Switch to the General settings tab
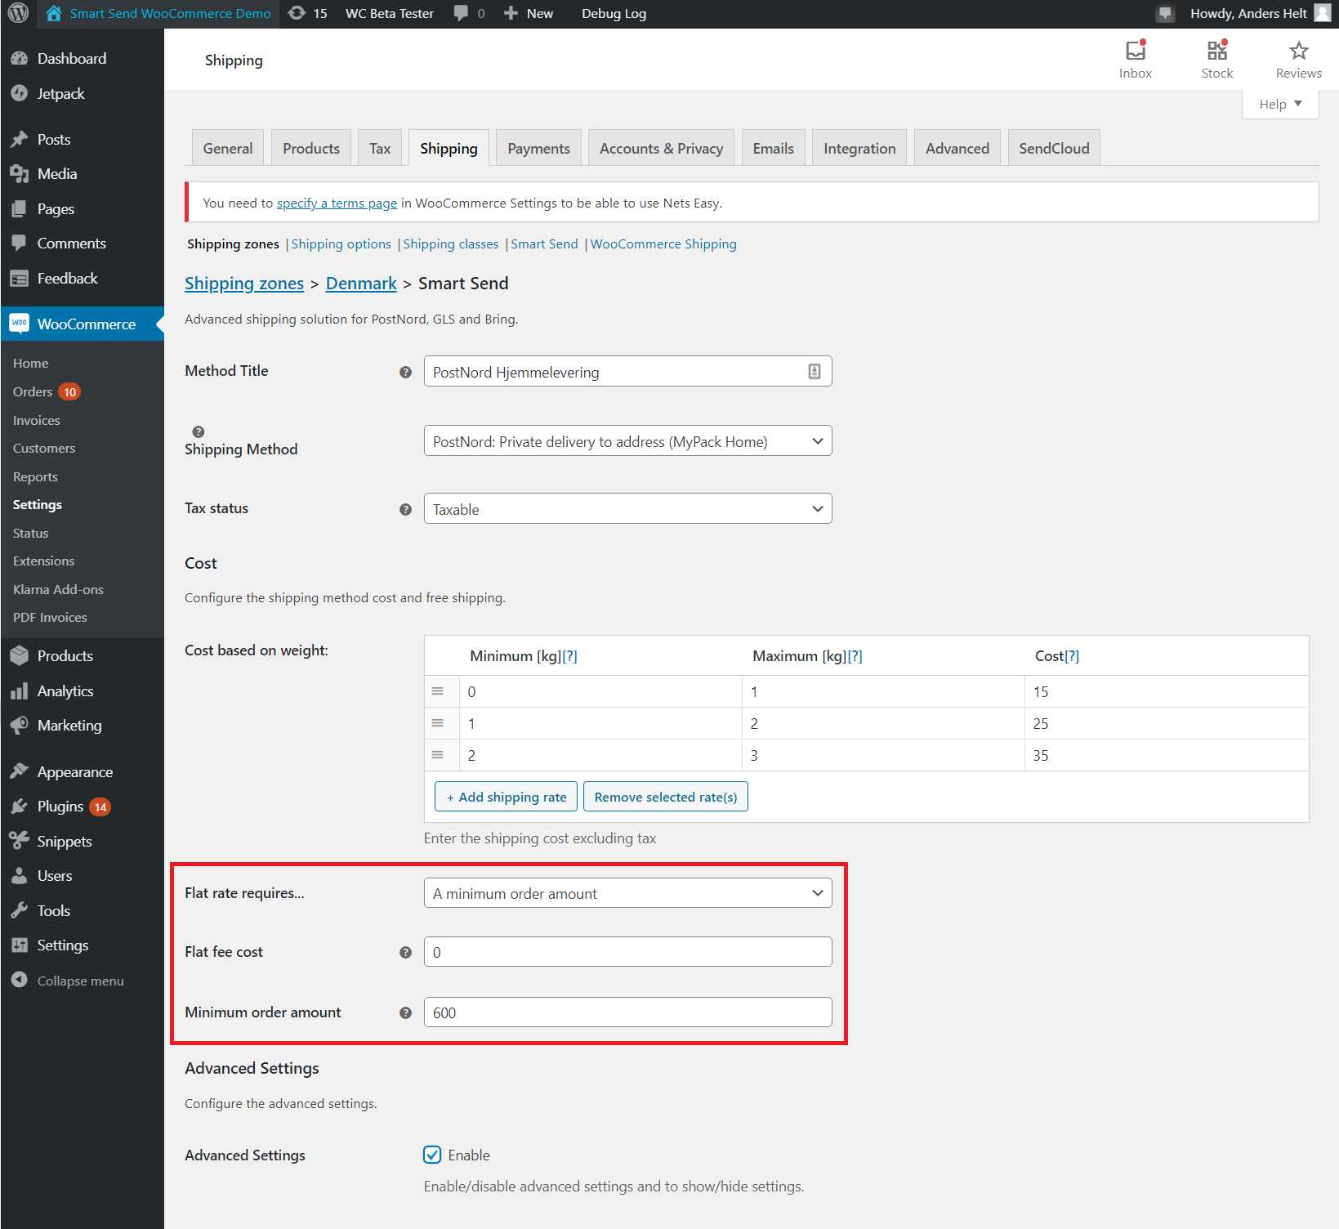Screen dimensions: 1339x1229 coord(228,148)
